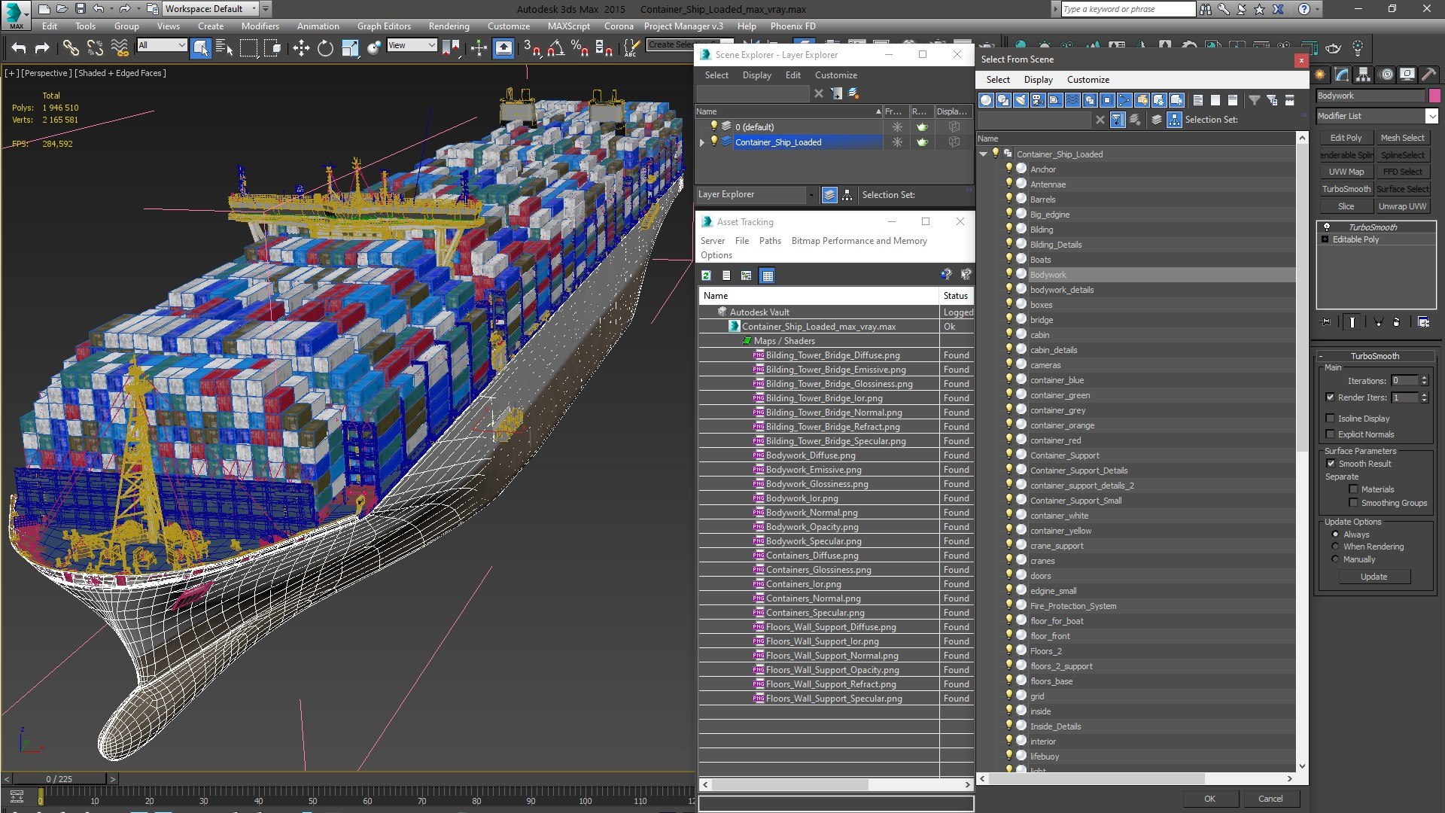Click the OK button in Select From Scene

coord(1209,799)
